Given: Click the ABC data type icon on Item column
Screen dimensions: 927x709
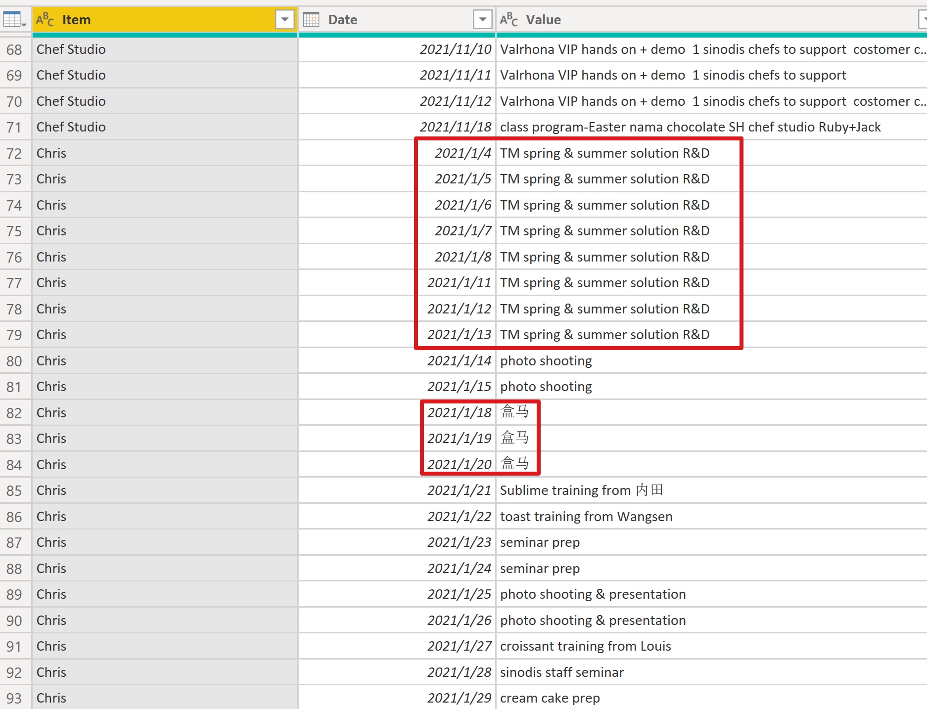Looking at the screenshot, I should click(x=45, y=19).
